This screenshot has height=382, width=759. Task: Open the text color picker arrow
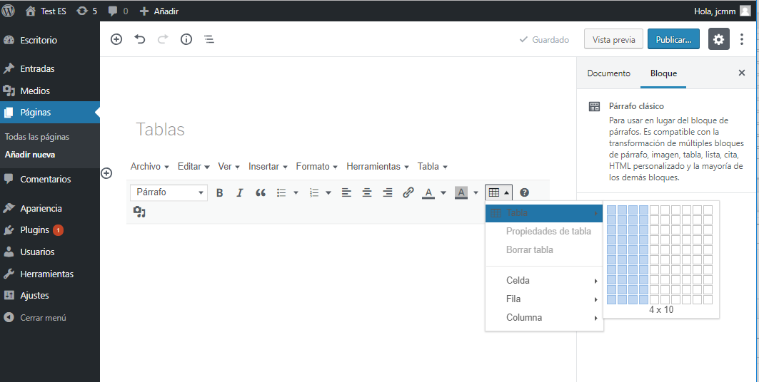point(443,192)
